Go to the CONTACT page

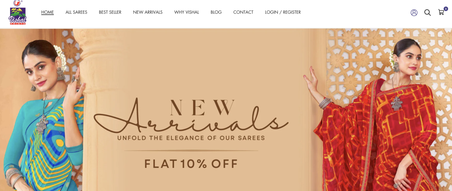[x=243, y=12]
